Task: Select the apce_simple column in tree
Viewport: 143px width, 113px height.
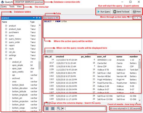Action: coord(17,65)
